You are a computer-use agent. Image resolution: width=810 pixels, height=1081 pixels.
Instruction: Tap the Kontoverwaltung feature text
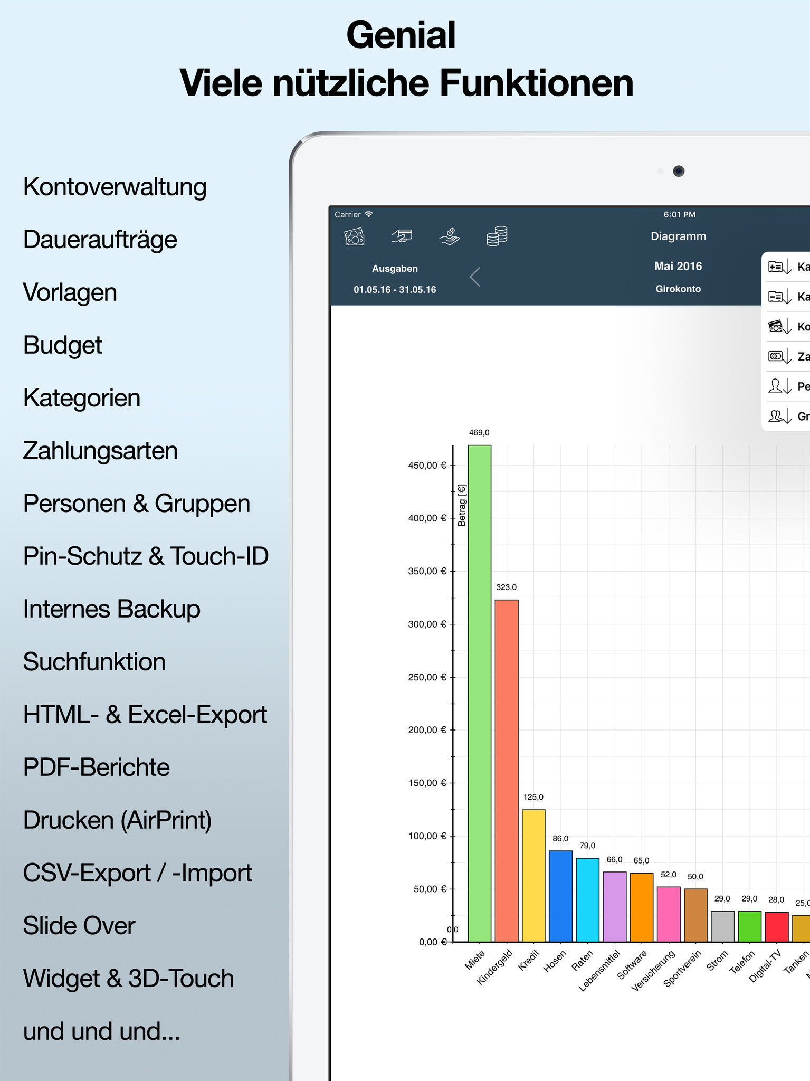[x=115, y=187]
